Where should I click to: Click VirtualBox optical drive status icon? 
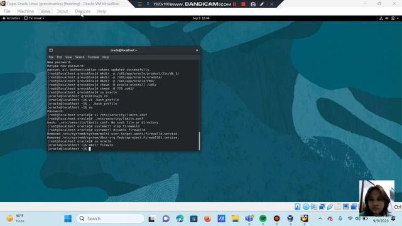306,207
